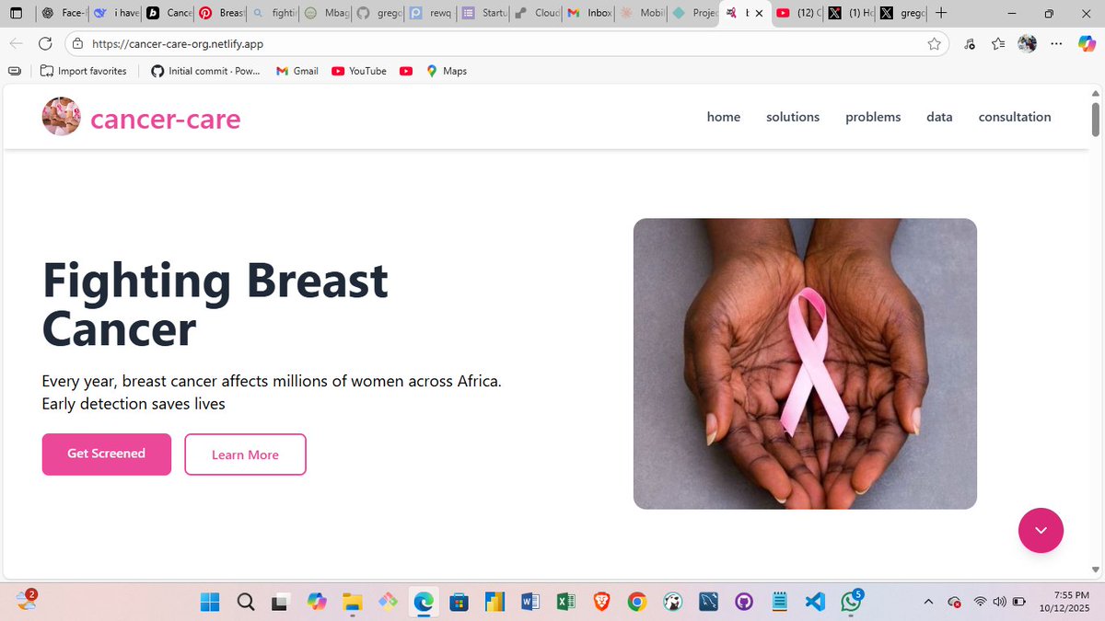Click the Gmail bookmark
The height and width of the screenshot is (621, 1105).
[x=297, y=71]
